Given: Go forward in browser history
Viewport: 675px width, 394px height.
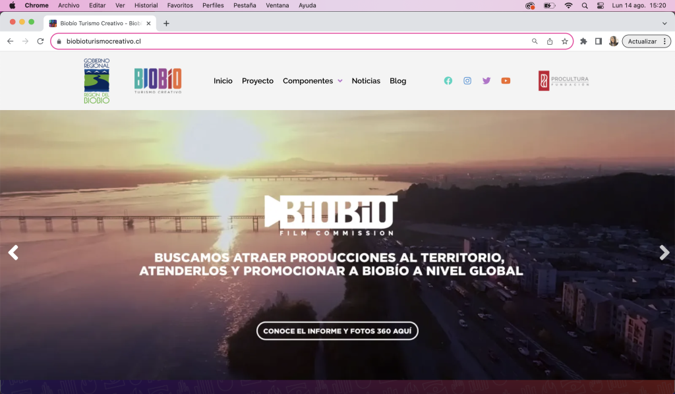Looking at the screenshot, I should click(x=26, y=42).
